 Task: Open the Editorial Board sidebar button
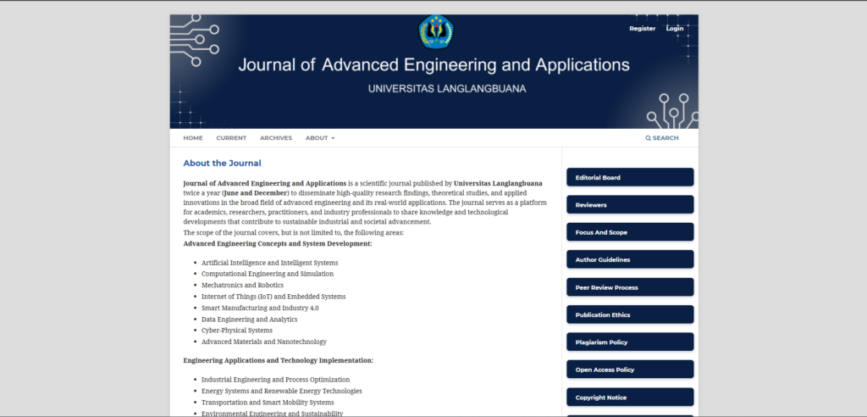[x=629, y=177]
